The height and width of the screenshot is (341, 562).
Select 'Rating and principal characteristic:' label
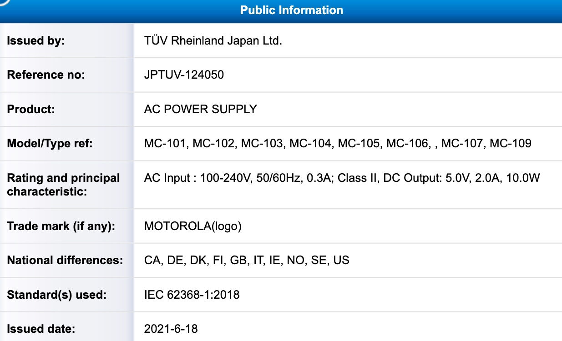(x=63, y=185)
